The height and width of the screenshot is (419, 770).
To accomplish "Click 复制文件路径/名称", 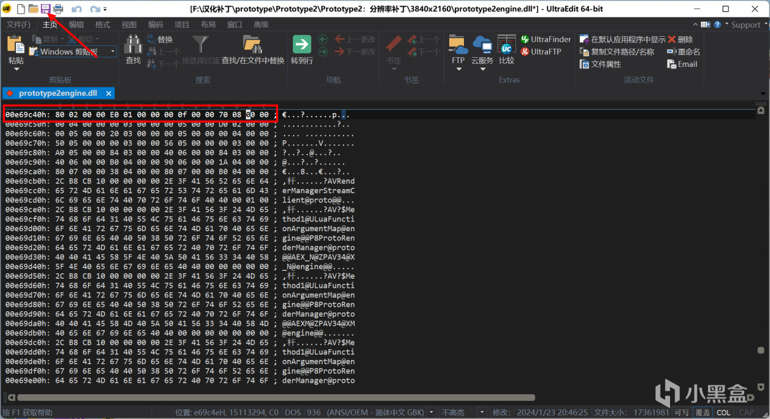I will (x=617, y=52).
